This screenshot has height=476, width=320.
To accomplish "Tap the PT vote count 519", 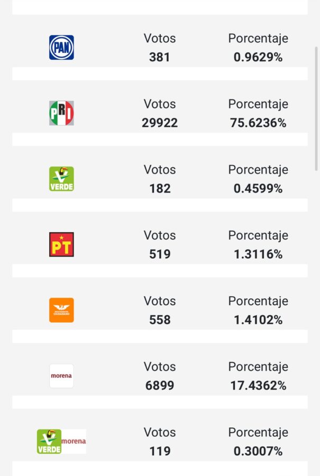I will point(160,254).
